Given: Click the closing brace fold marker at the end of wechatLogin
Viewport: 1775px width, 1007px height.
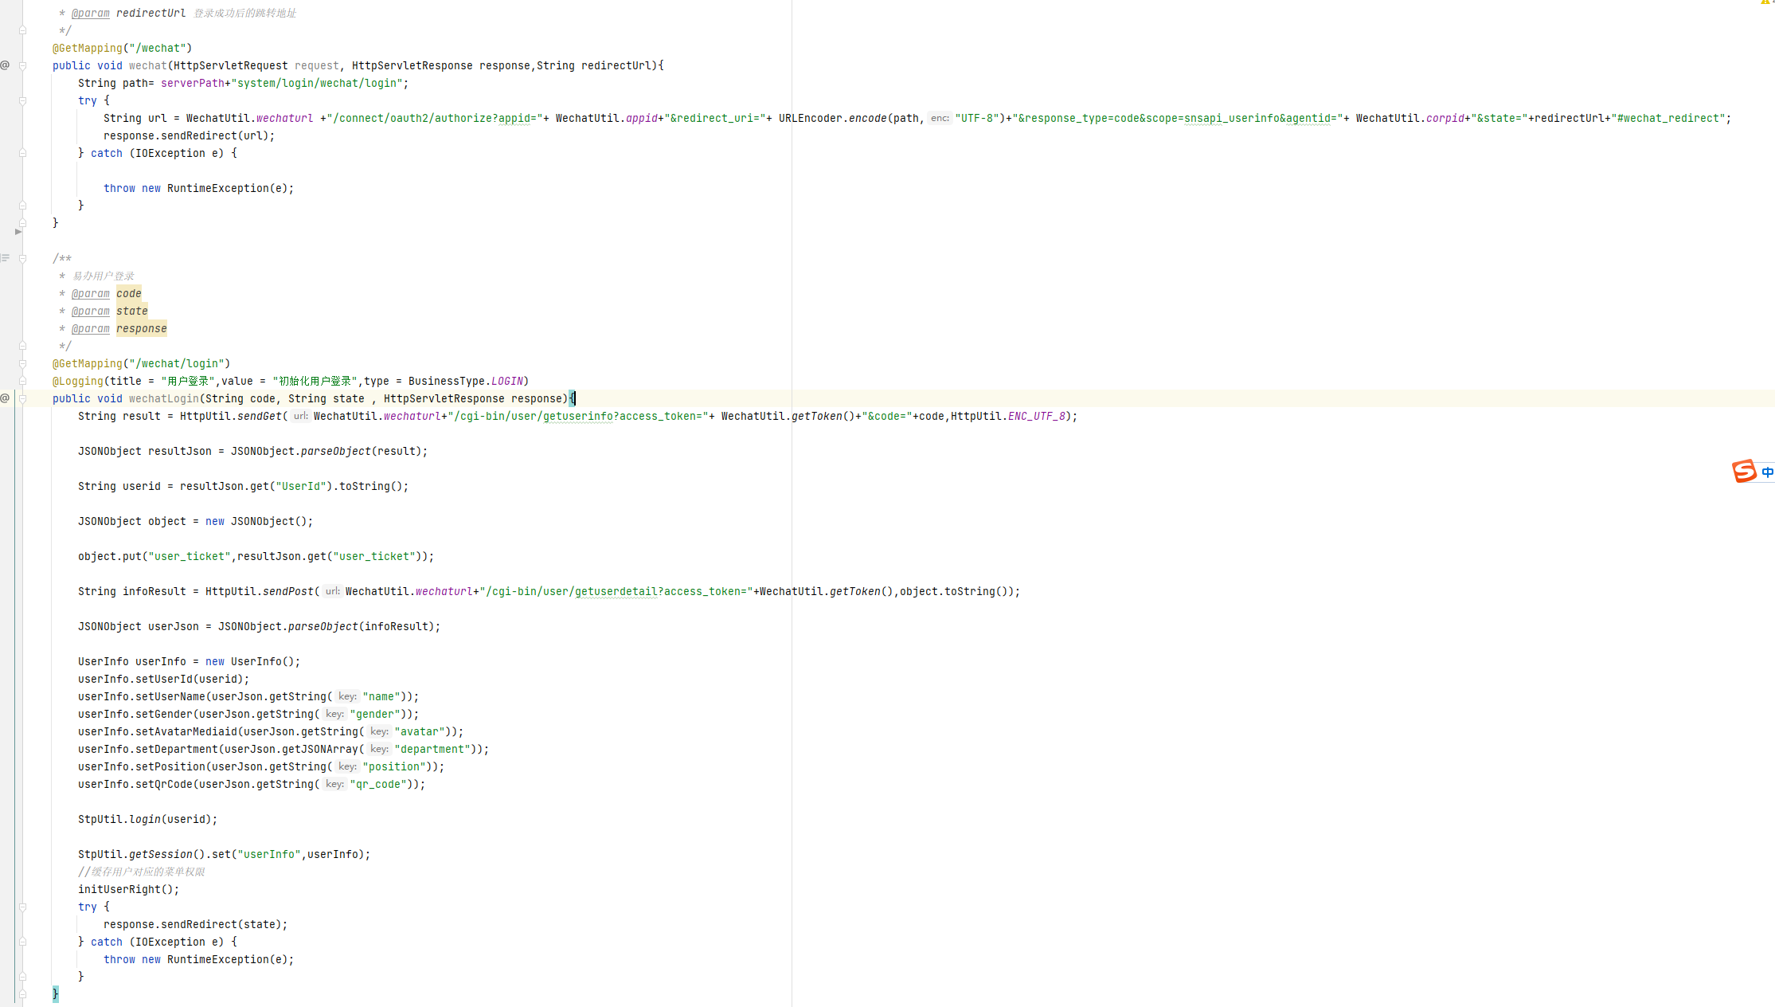Looking at the screenshot, I should 22,993.
